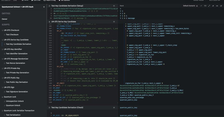The width and height of the screenshot is (224, 117).
Task: Click the Derive Key Candidate header right-side icon
Action: pyautogui.click(x=114, y=22)
